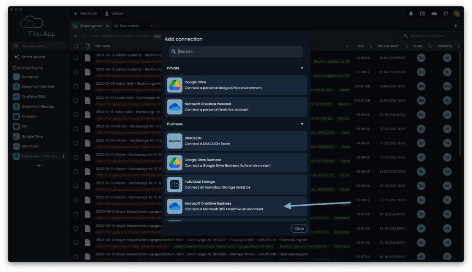Click the New folder button
The image size is (472, 272).
[x=86, y=13]
